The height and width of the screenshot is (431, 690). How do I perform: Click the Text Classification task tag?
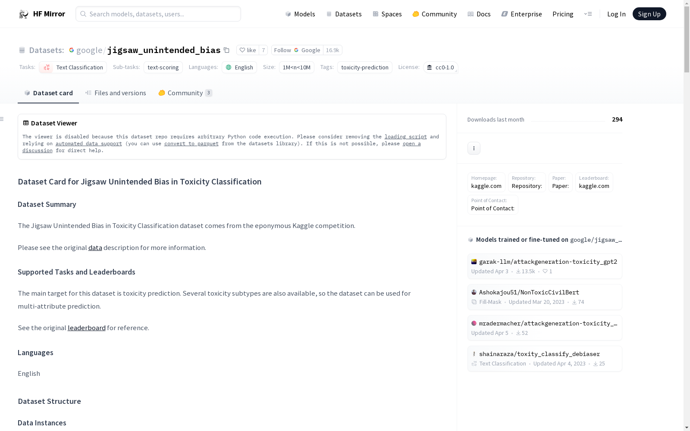(x=73, y=67)
